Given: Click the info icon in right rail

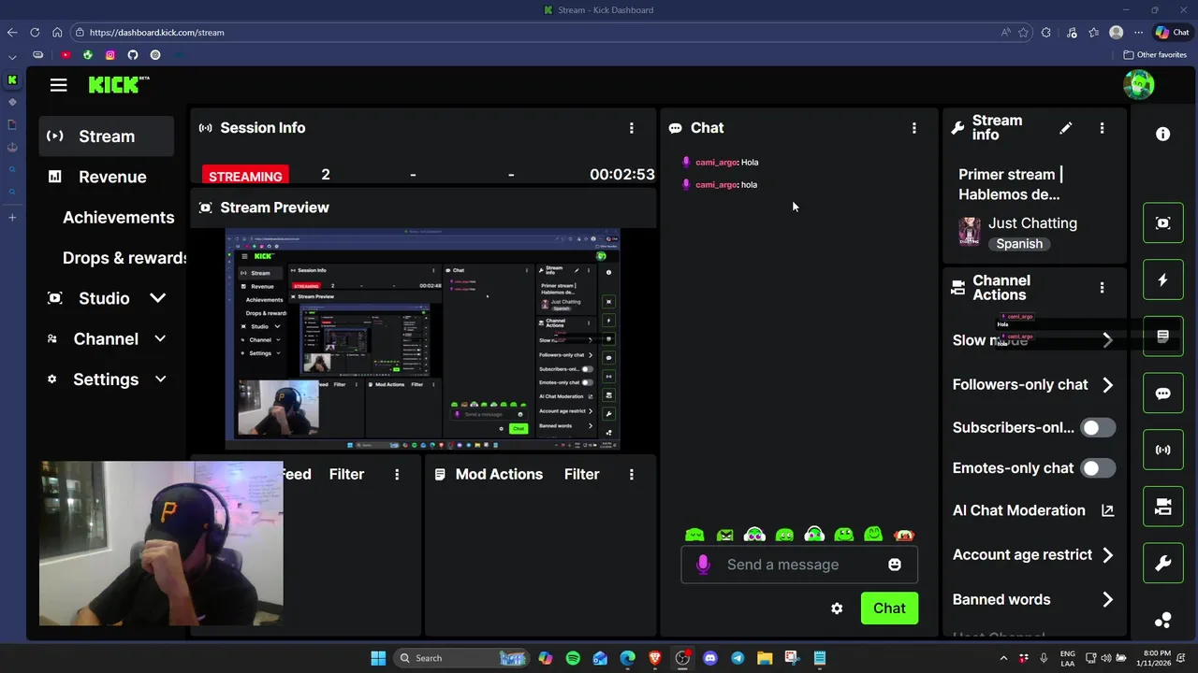Looking at the screenshot, I should tap(1162, 135).
